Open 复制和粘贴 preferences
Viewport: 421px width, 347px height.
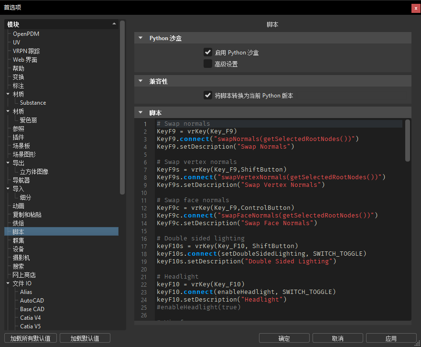[x=27, y=214]
